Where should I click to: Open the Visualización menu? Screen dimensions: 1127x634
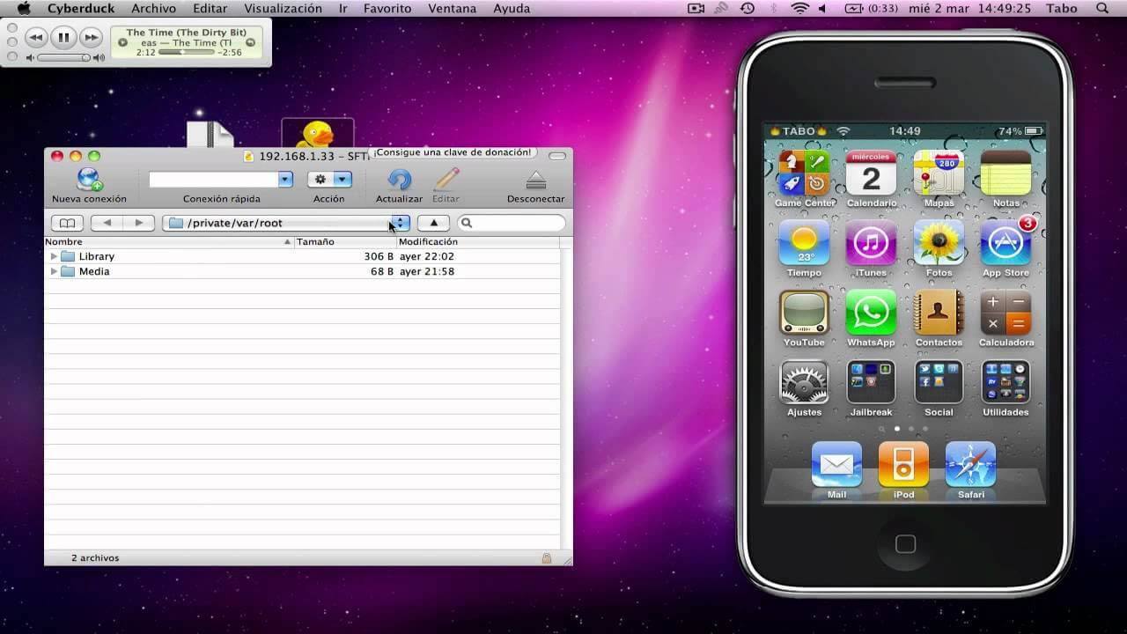(283, 8)
